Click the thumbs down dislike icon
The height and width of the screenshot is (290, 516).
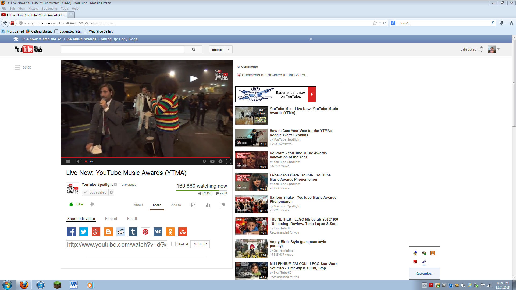(x=92, y=205)
